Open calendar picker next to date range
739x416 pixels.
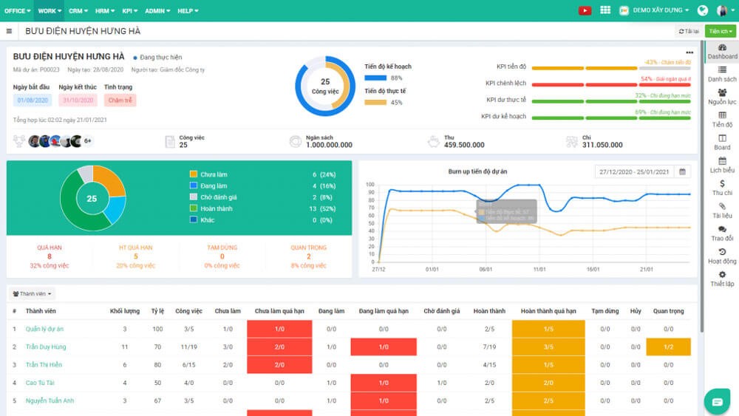pos(682,171)
